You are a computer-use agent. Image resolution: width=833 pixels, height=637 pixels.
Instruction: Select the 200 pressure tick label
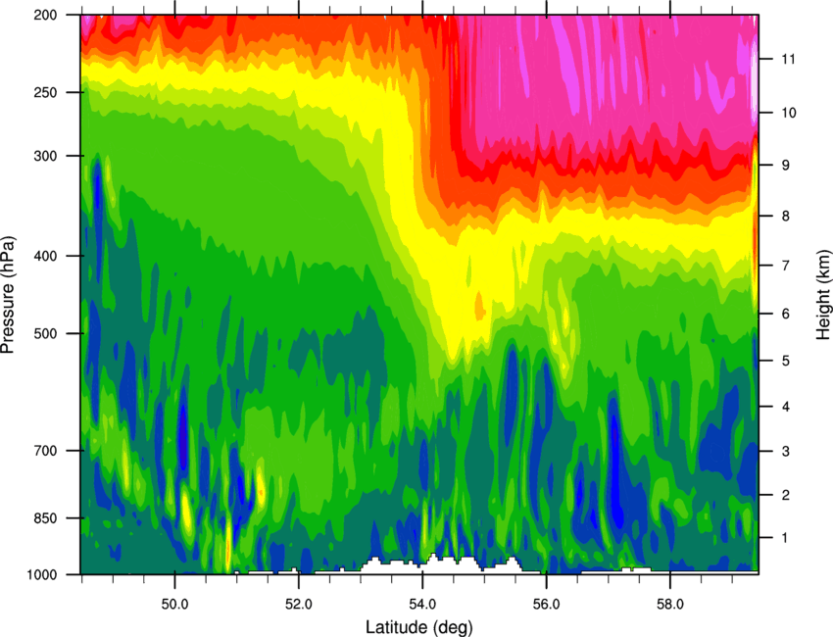point(46,15)
